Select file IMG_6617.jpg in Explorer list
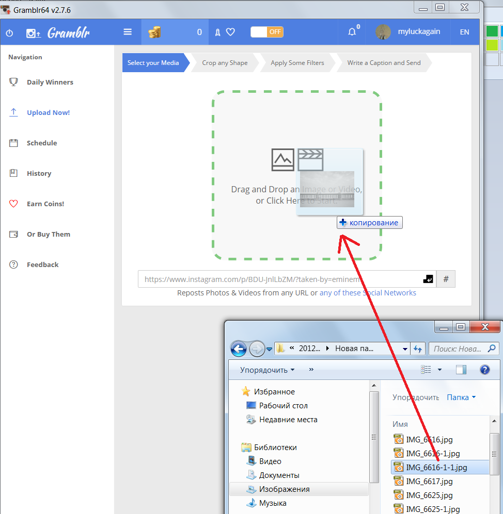 tap(429, 482)
